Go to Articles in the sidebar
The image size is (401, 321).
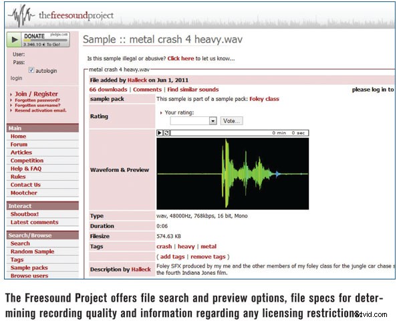tap(21, 152)
